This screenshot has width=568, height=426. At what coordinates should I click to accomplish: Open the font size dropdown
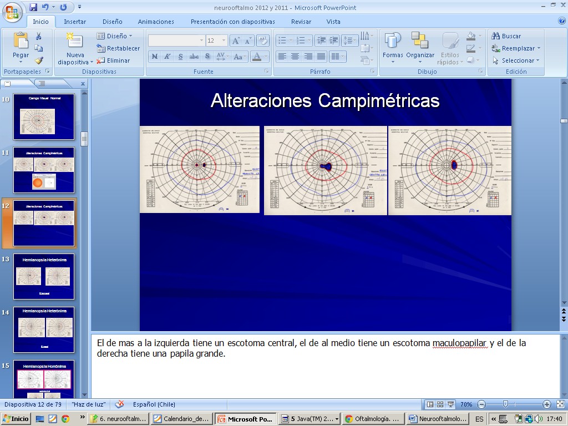coord(224,40)
